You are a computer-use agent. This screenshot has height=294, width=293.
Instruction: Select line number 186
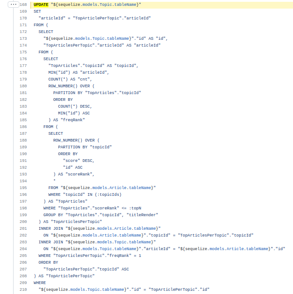pos(23,127)
